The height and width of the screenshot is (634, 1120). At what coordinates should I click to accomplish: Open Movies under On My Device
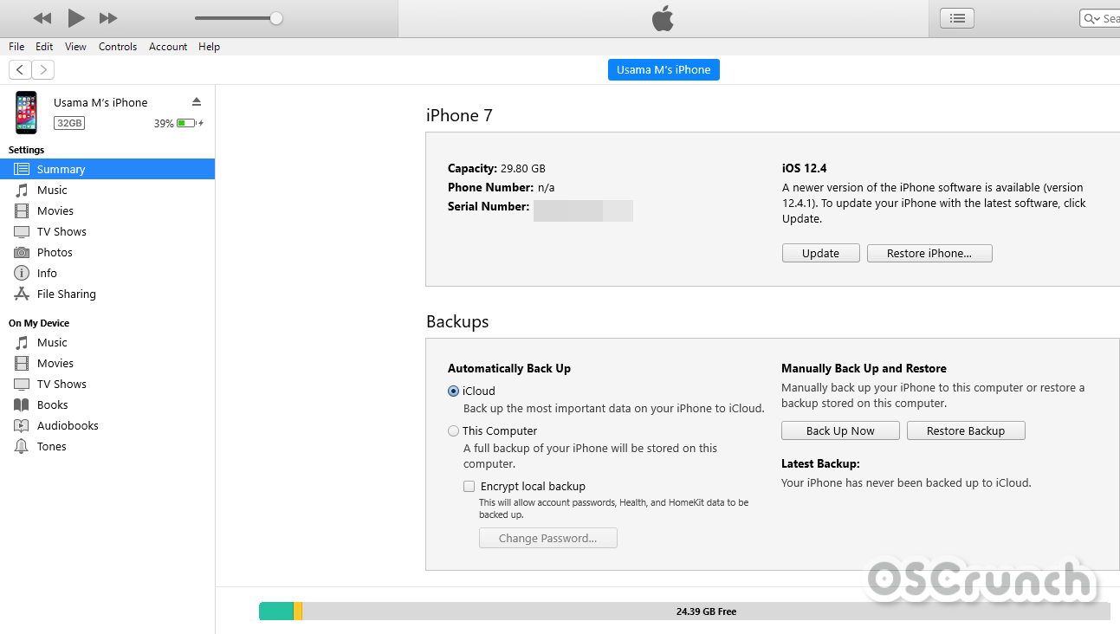(55, 363)
